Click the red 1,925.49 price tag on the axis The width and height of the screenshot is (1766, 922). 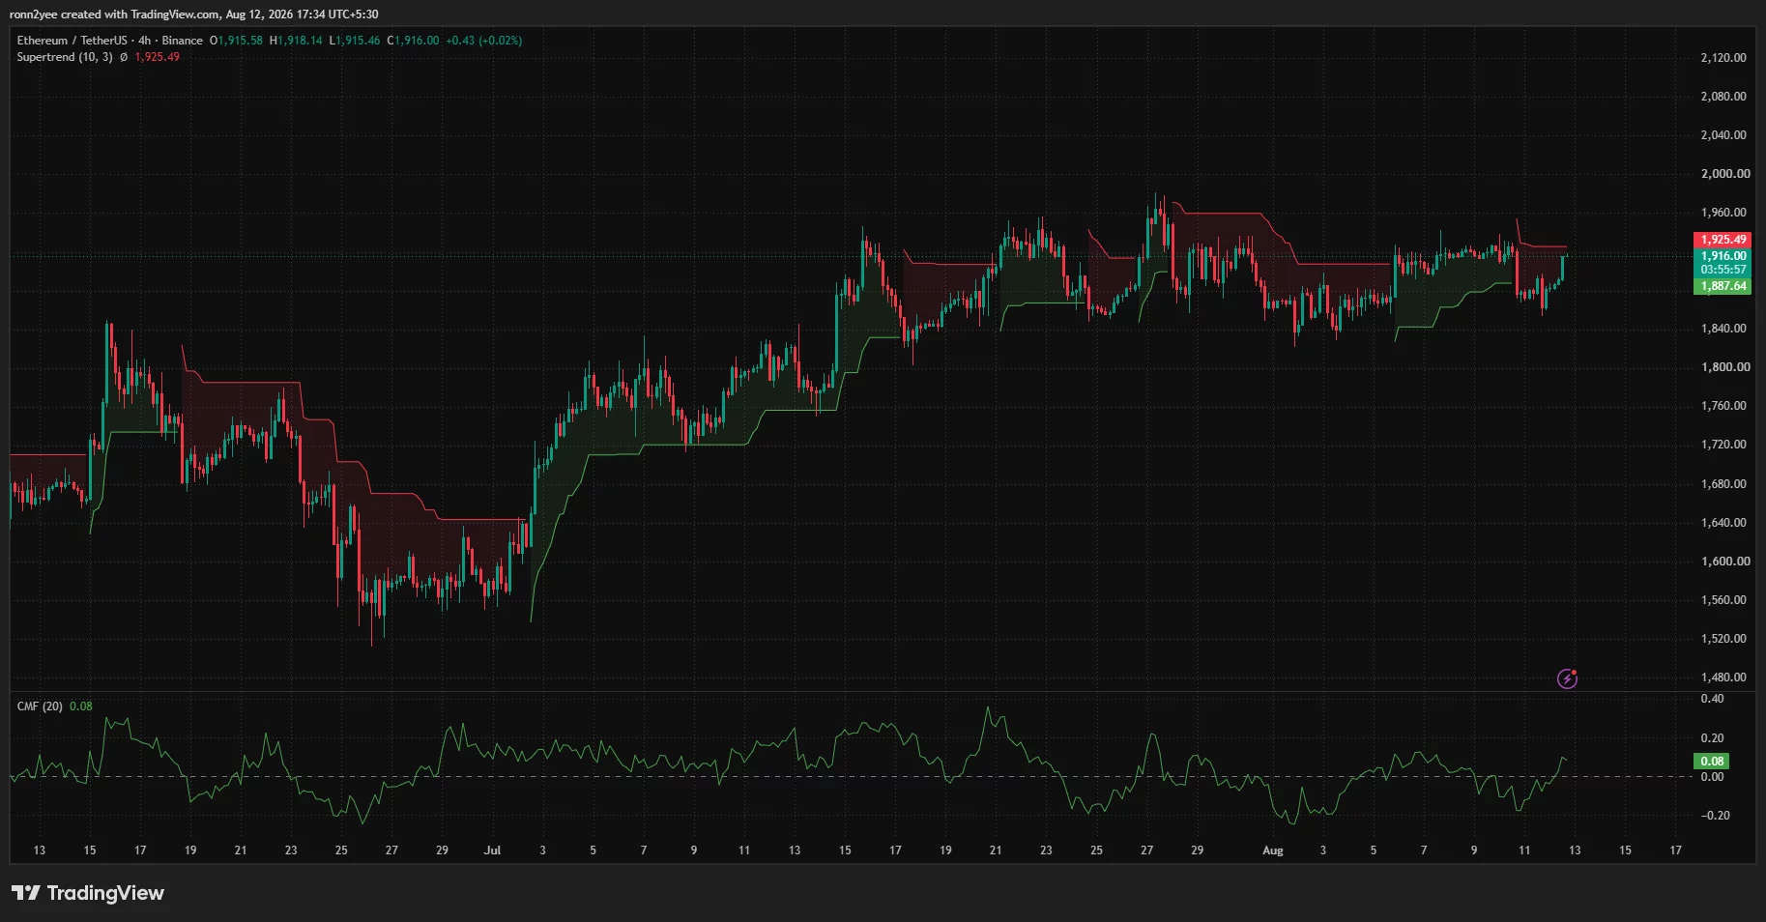point(1723,240)
